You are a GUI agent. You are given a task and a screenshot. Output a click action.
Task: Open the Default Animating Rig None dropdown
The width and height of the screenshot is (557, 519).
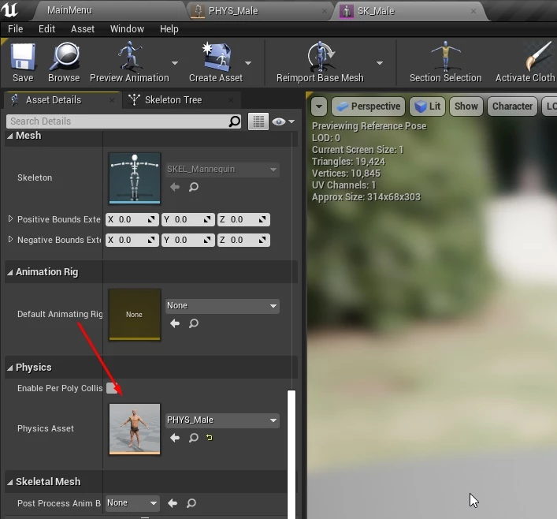point(222,306)
